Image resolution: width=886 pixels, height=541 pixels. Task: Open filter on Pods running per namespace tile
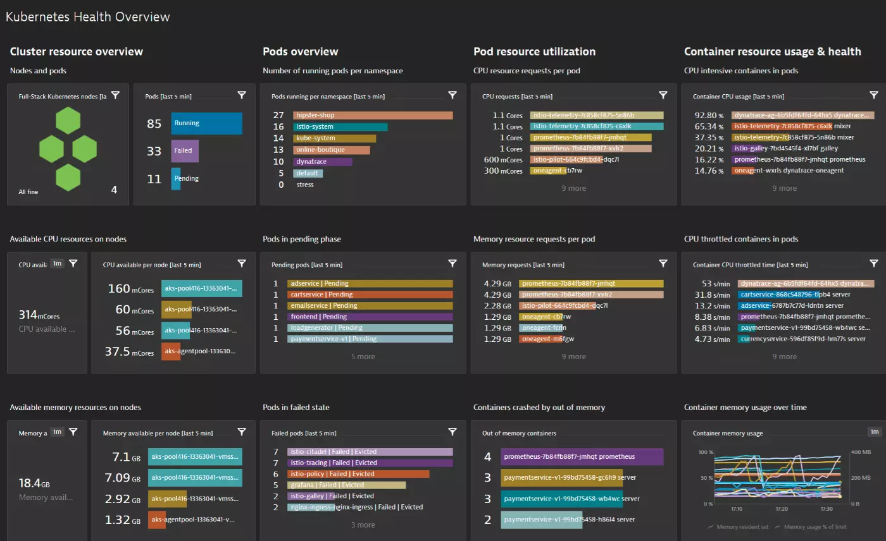click(x=452, y=95)
